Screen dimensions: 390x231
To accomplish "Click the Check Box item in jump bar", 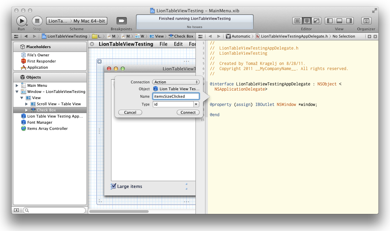I will click(181, 36).
